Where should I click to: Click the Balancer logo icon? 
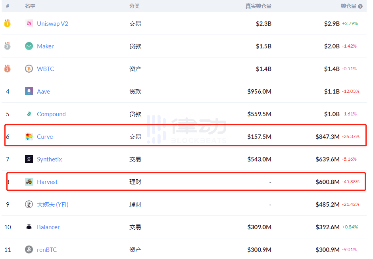[29, 227]
